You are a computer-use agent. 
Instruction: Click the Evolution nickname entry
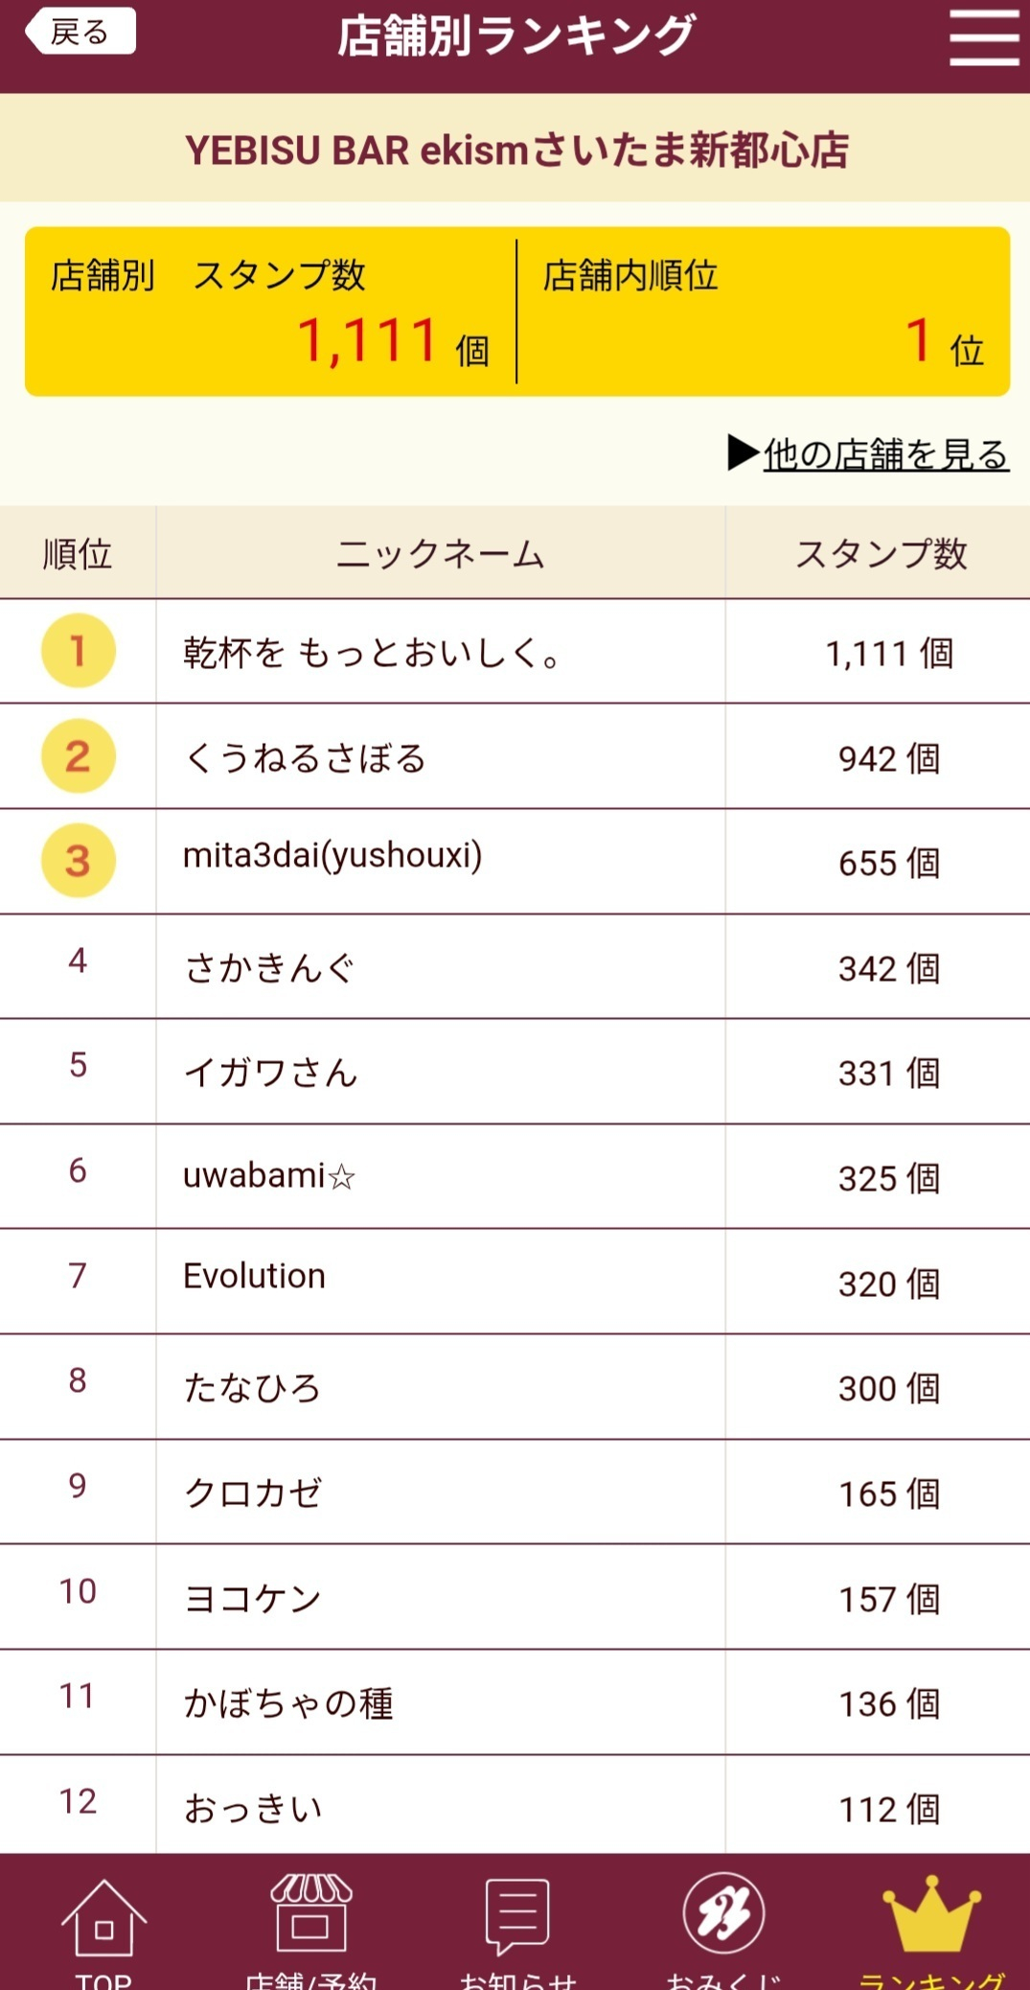pos(254,1276)
